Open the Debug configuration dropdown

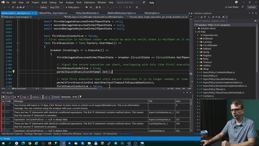(x=44, y=7)
